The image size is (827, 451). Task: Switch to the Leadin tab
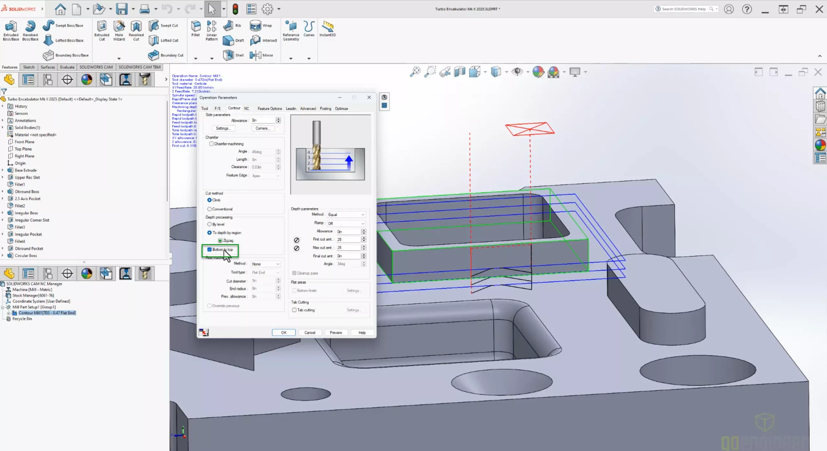click(291, 109)
